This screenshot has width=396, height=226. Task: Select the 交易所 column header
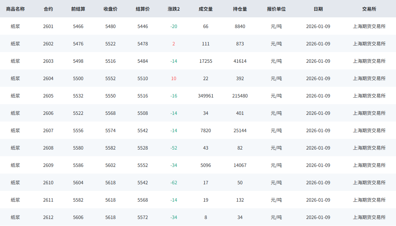pos(369,9)
